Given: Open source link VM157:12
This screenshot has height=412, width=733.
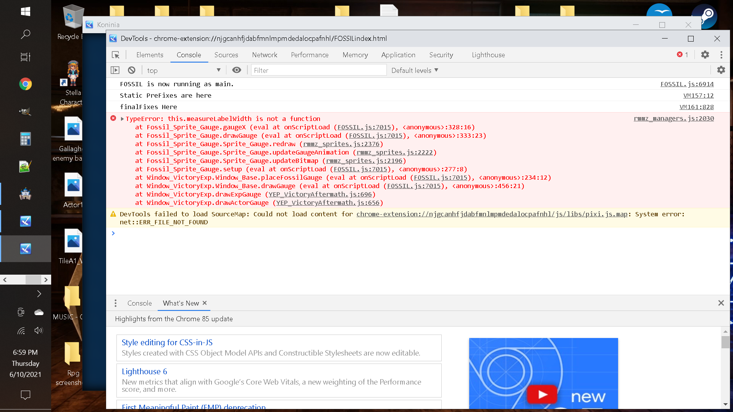Looking at the screenshot, I should point(698,95).
